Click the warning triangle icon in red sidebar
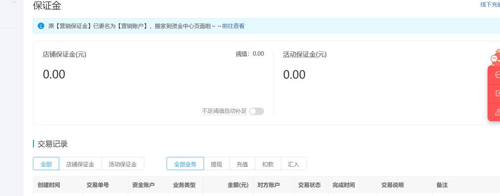Viewport: 500px width, 196px height. pyautogui.click(x=497, y=112)
